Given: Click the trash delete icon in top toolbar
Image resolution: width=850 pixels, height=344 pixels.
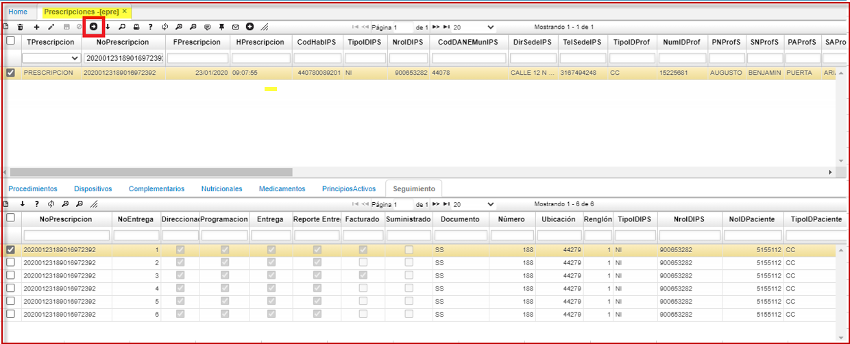Looking at the screenshot, I should click(20, 27).
